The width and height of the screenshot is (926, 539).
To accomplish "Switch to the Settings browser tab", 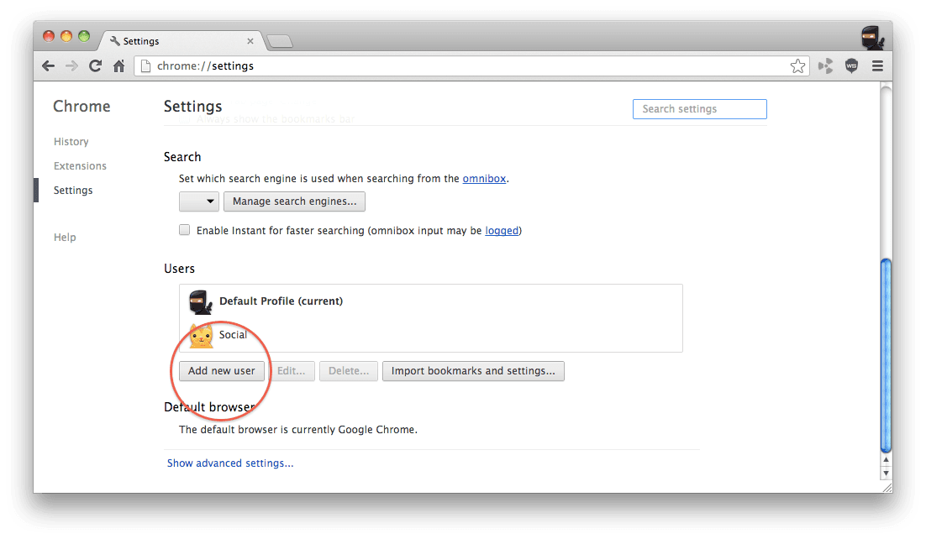I will 182,41.
